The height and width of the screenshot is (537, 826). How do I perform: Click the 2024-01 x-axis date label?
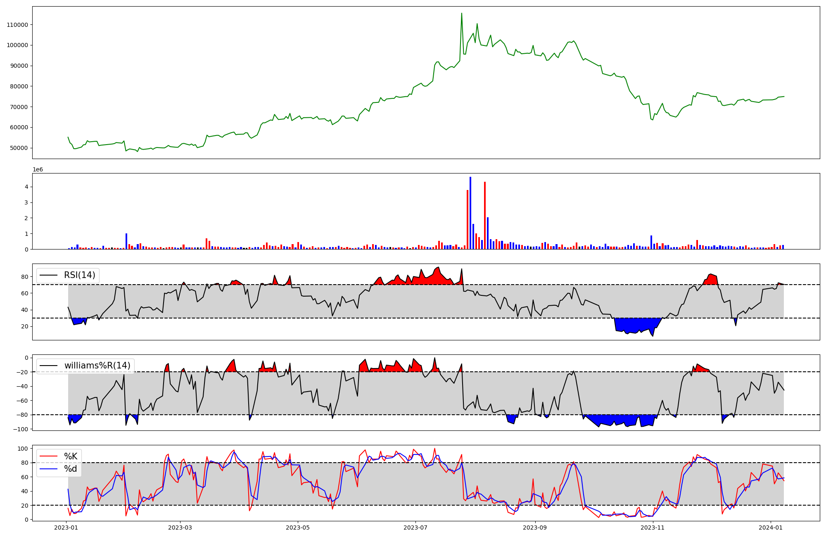click(771, 527)
